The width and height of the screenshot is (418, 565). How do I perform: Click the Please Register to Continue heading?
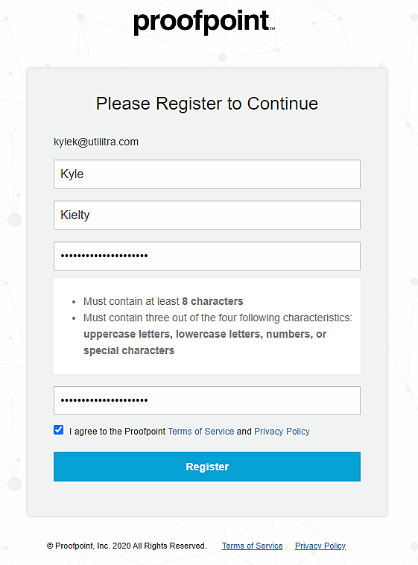tap(207, 104)
